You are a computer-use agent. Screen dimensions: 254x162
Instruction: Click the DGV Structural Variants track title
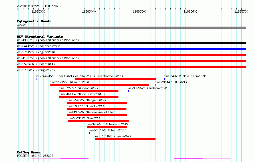pos(40,37)
